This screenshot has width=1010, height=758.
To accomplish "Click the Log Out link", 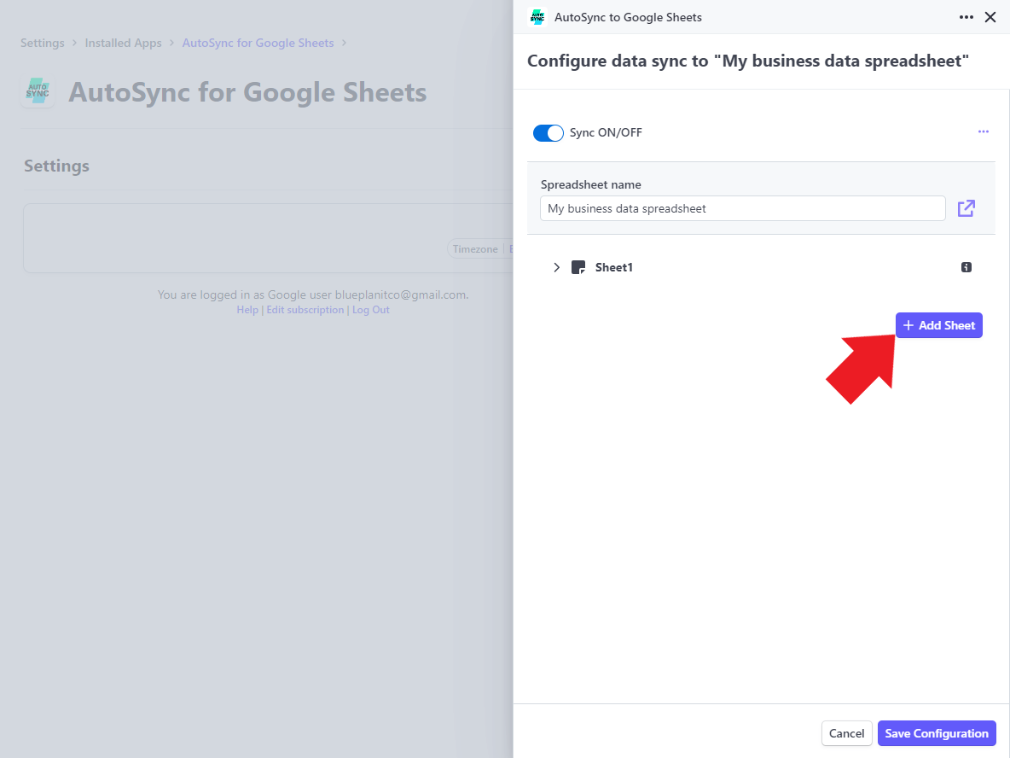I will pos(370,310).
